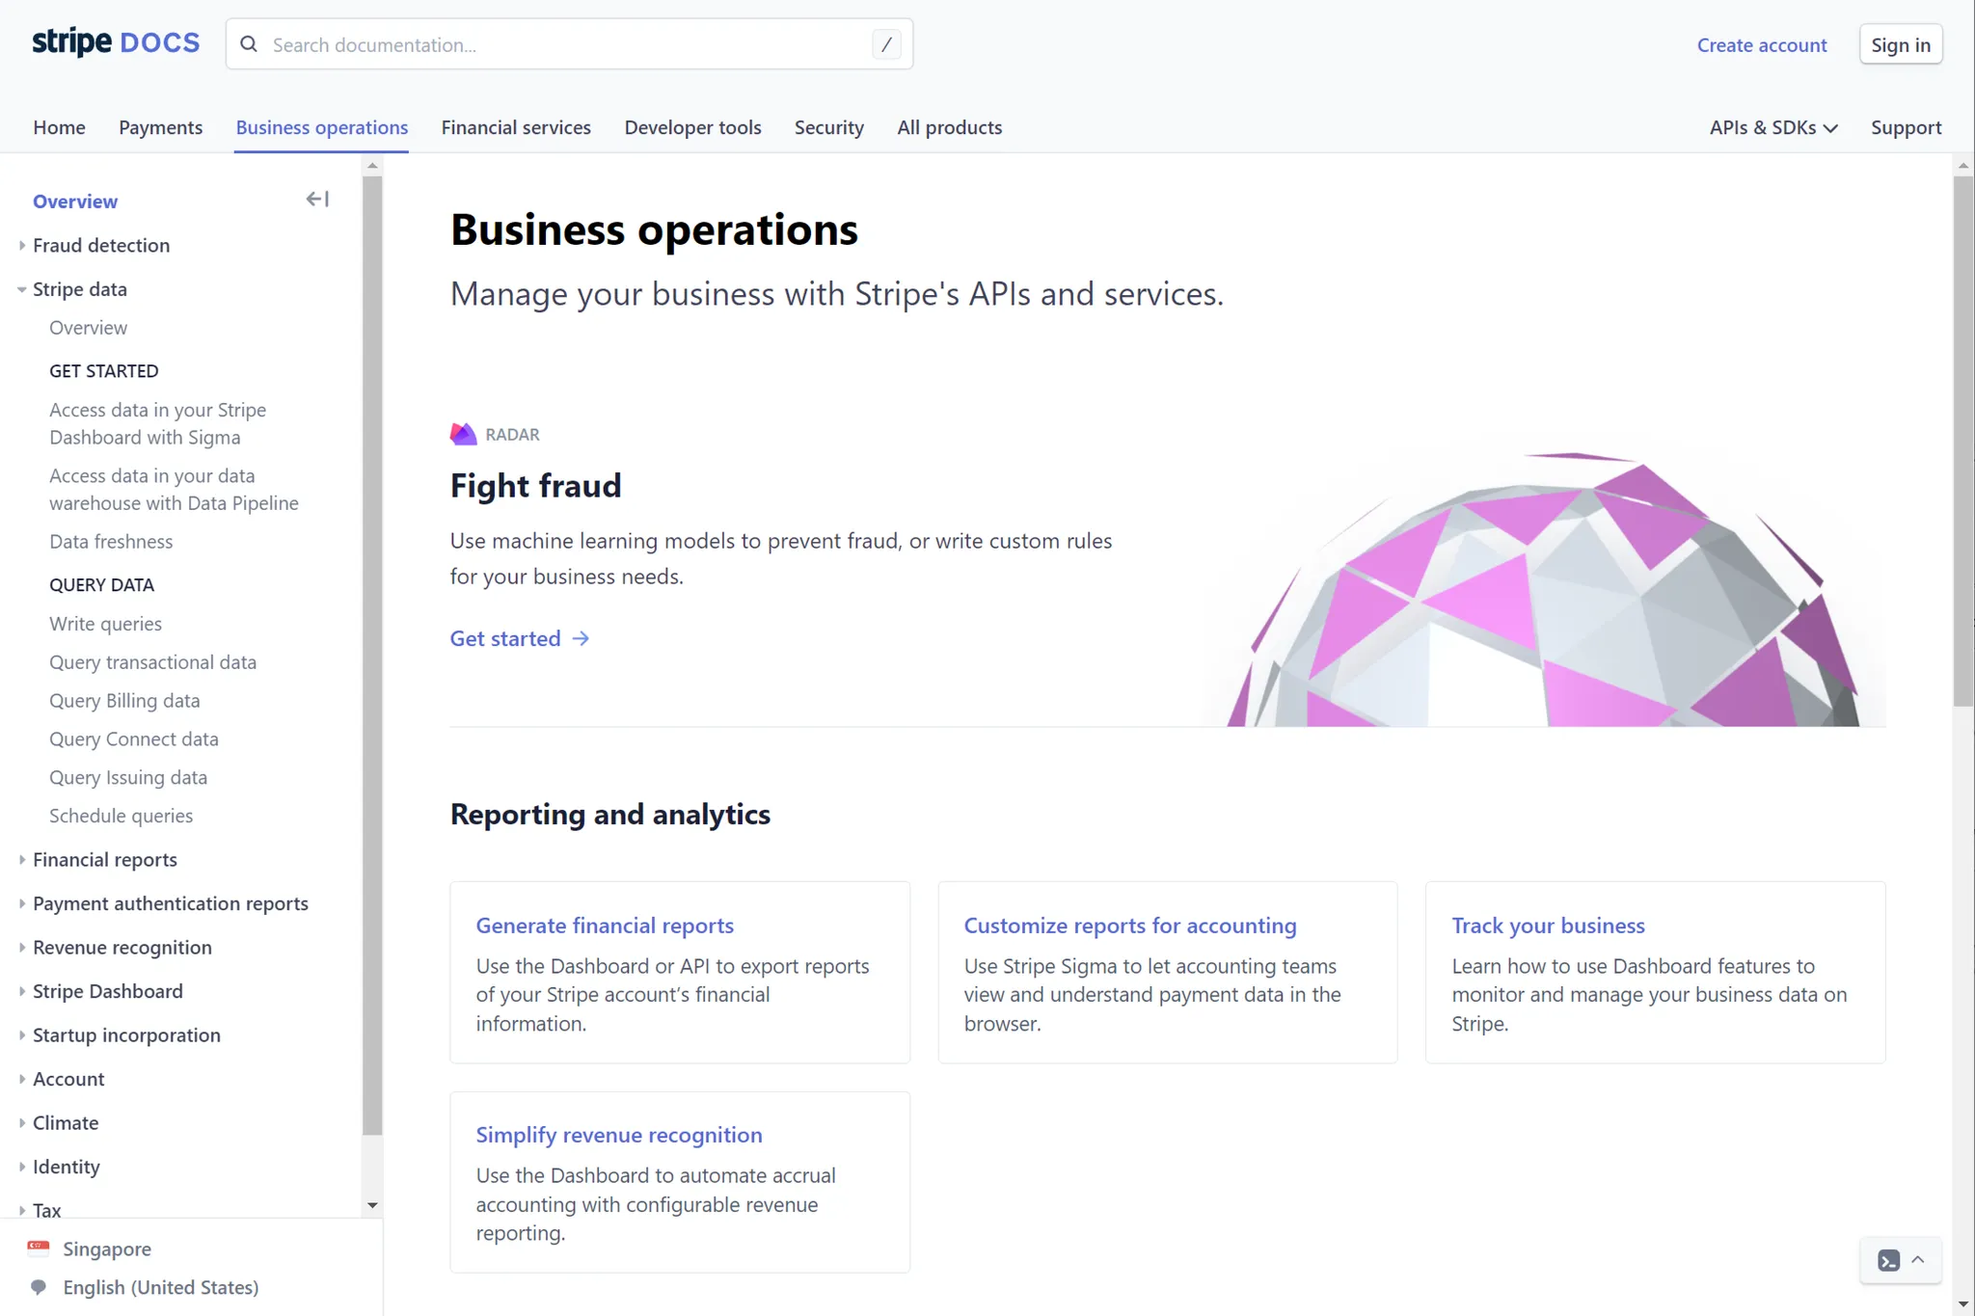Click the Singapore flag icon
The height and width of the screenshot is (1316, 1975).
[x=39, y=1248]
